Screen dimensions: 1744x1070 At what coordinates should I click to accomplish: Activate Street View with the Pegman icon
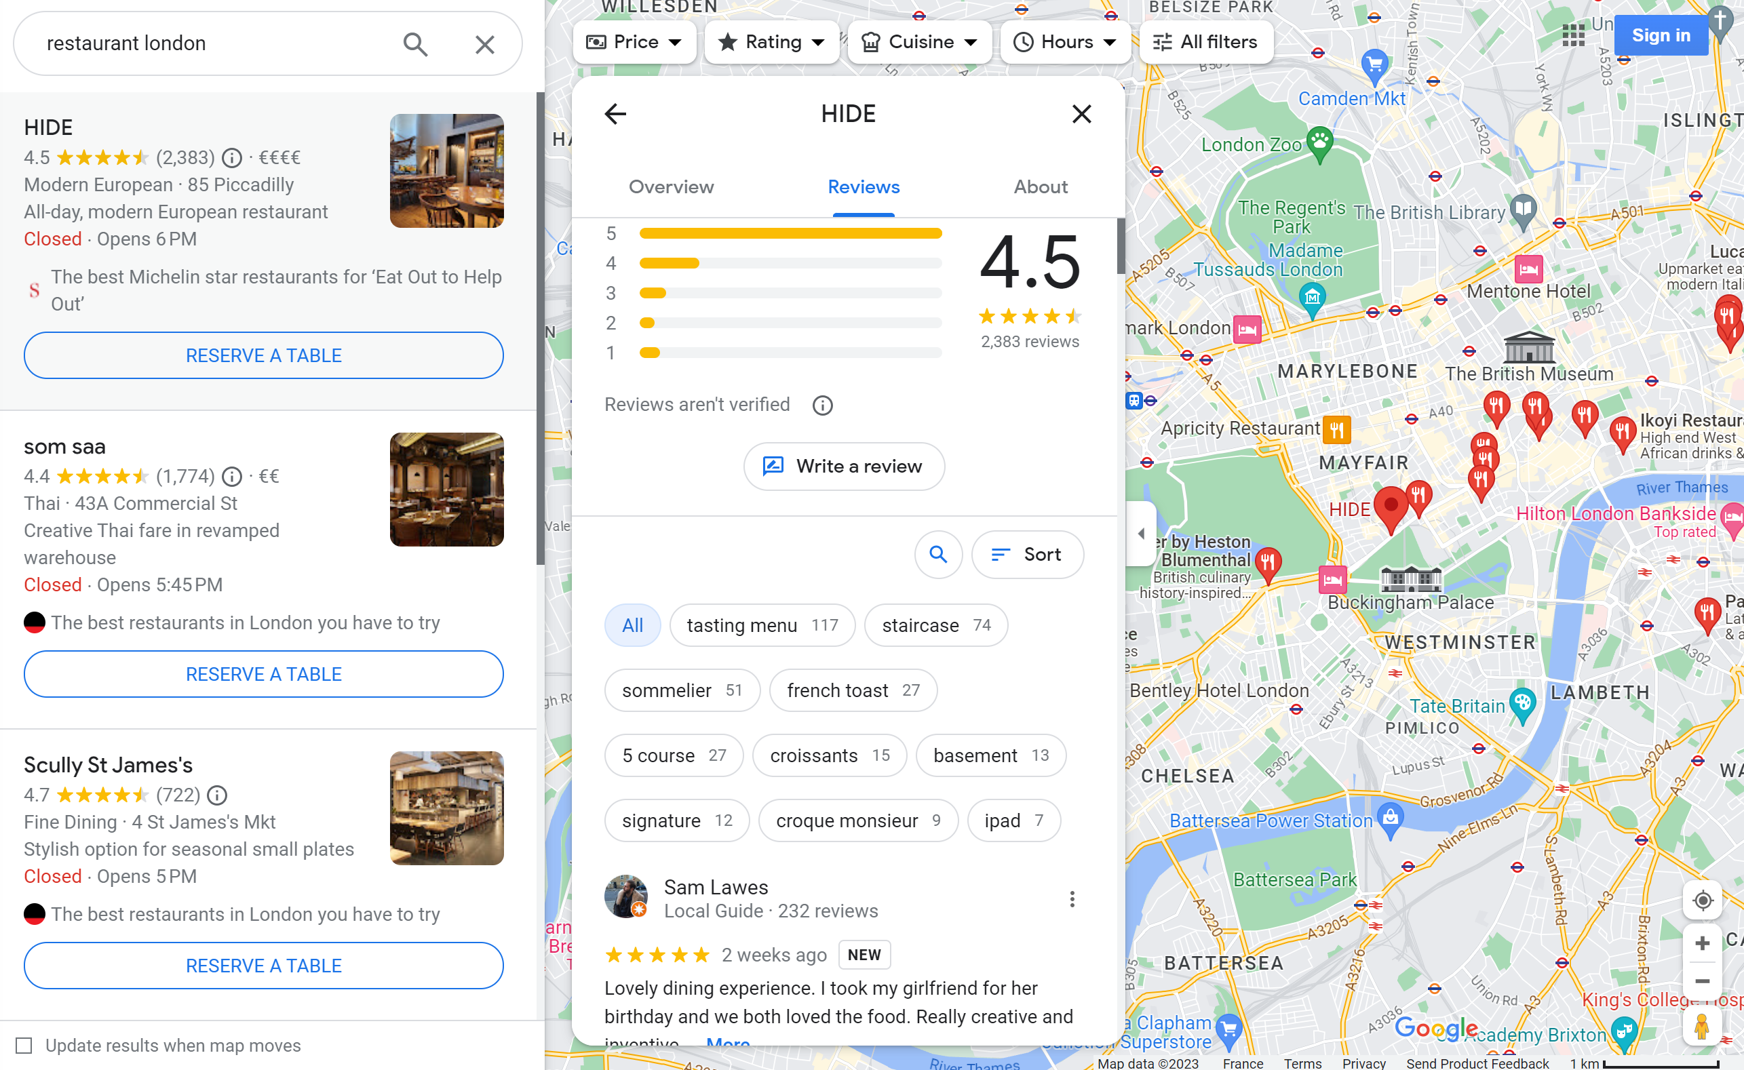pyautogui.click(x=1703, y=1025)
